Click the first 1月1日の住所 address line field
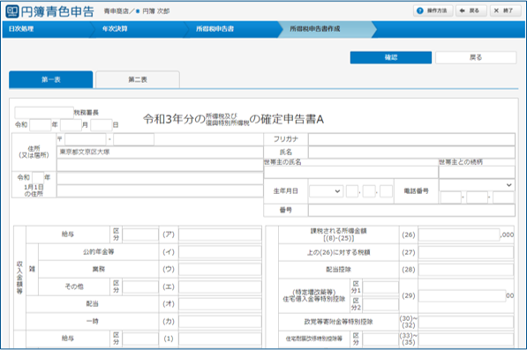 point(160,178)
